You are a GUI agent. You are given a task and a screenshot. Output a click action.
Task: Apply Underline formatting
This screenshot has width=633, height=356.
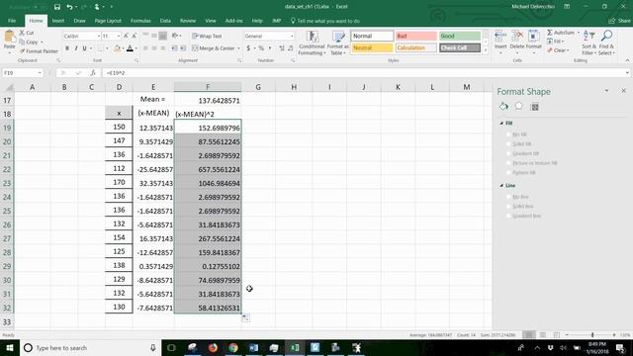84,48
